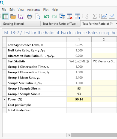Select column 1 header
The image size is (117, 139).
point(79,39)
